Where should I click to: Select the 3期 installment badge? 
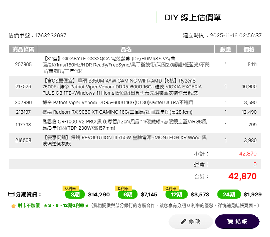75,194
